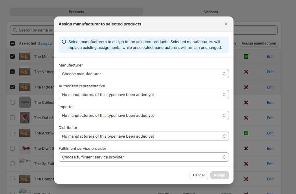Screen dimensions: 296x194
Task: Click the search magnifier icon
Action: [15, 30]
